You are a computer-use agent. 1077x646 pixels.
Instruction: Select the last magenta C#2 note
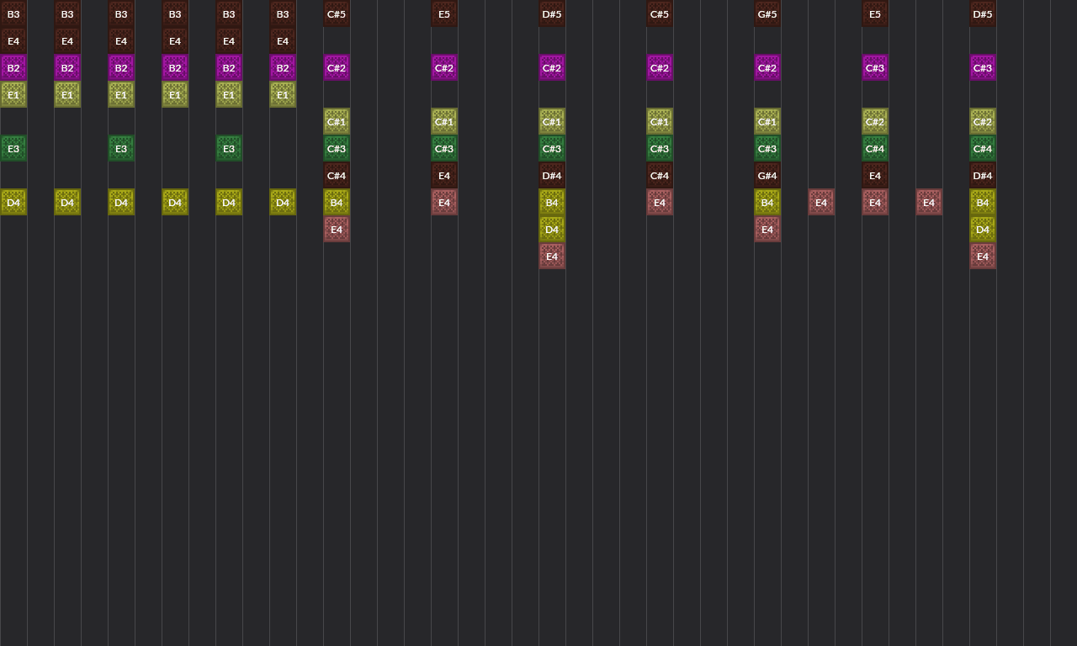[767, 67]
